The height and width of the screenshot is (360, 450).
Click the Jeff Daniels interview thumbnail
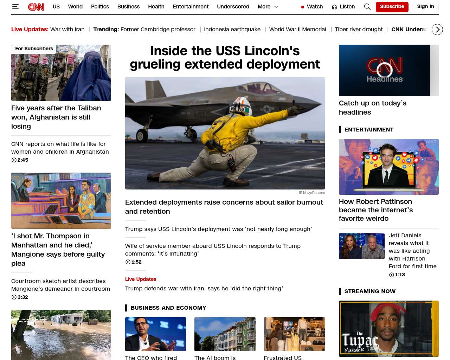tap(362, 246)
